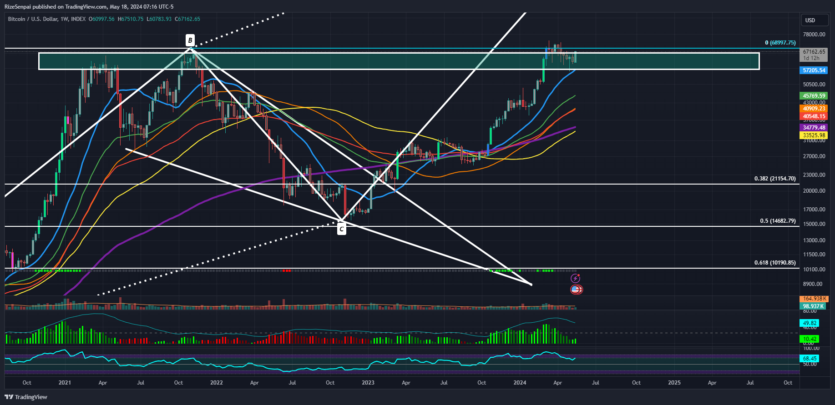Click the 8900.00 price axis value
The image size is (835, 405).
coord(813,284)
